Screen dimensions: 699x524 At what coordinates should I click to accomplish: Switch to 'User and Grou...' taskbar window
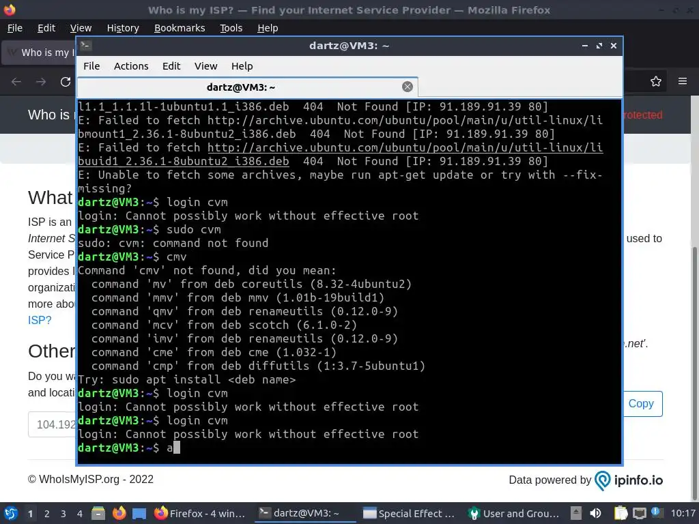click(x=513, y=513)
